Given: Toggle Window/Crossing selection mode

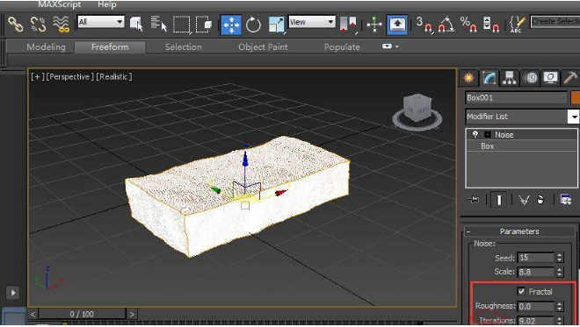Looking at the screenshot, I should click(x=204, y=25).
